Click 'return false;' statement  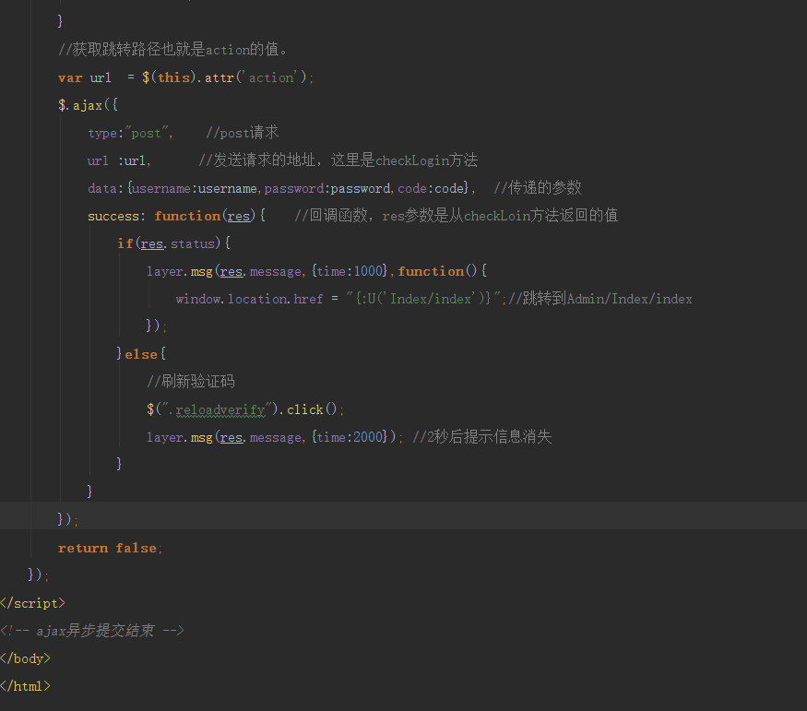pyautogui.click(x=110, y=549)
